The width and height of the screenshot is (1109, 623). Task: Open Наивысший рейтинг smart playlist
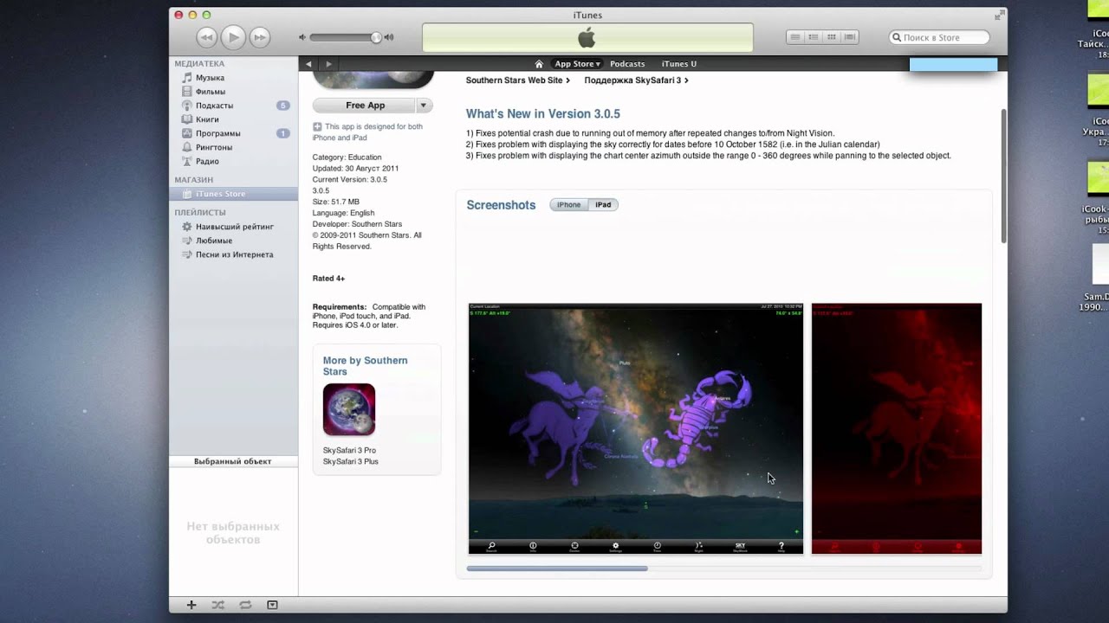coord(233,227)
